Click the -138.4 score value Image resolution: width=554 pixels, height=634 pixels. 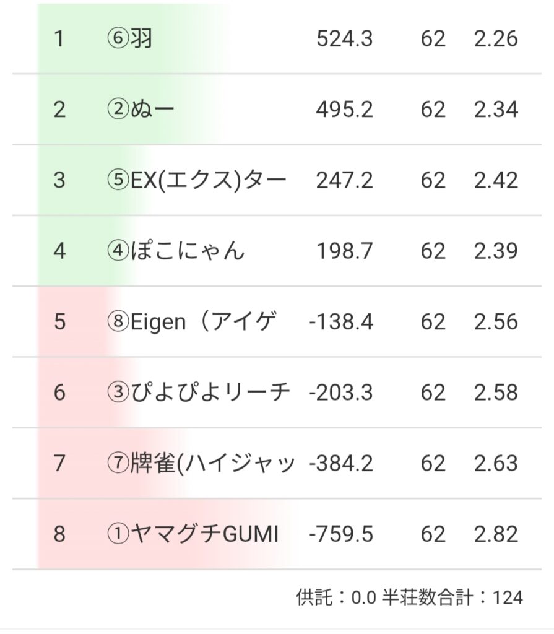click(340, 321)
